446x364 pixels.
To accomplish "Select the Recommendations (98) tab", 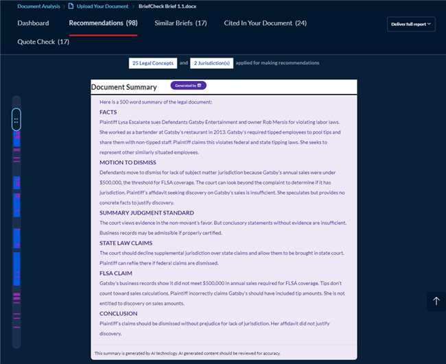I will pos(103,23).
